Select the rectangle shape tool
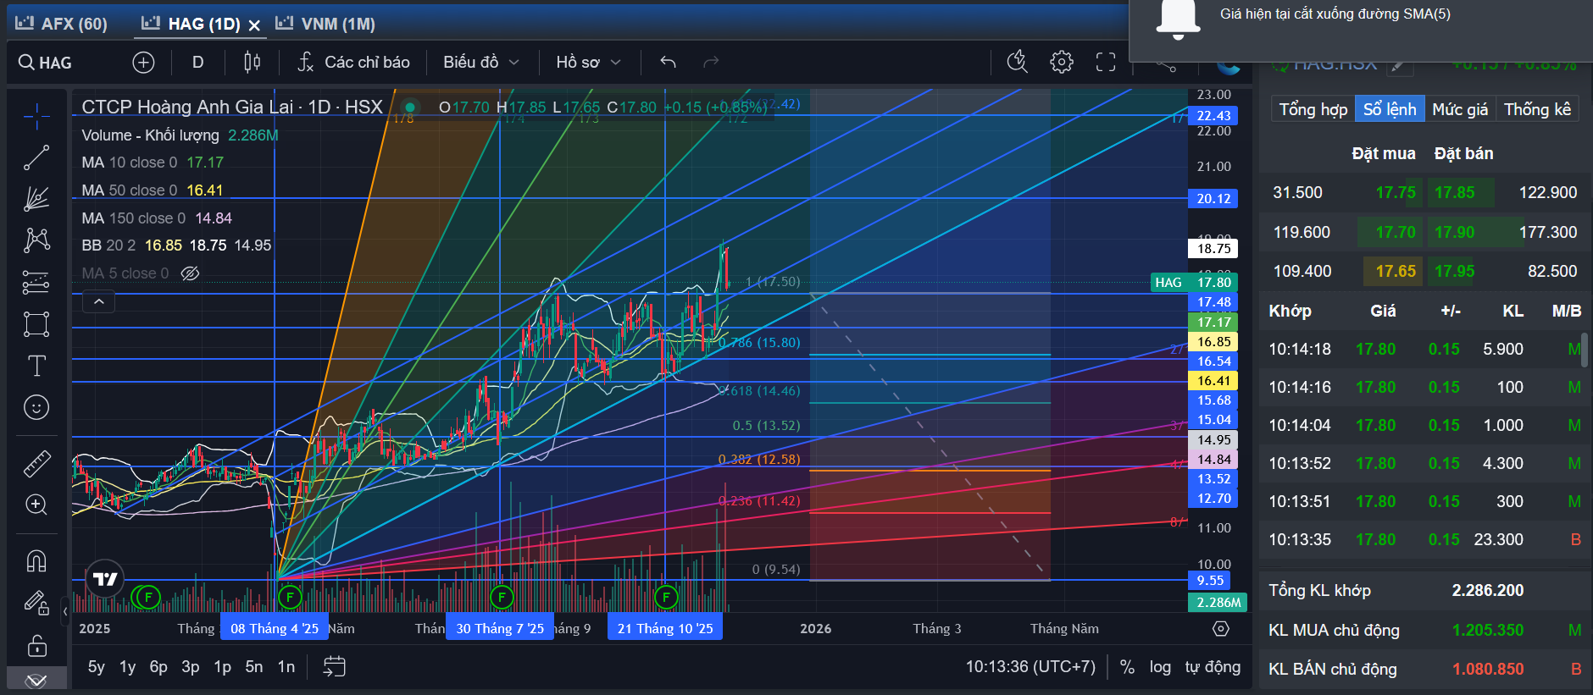 36,324
